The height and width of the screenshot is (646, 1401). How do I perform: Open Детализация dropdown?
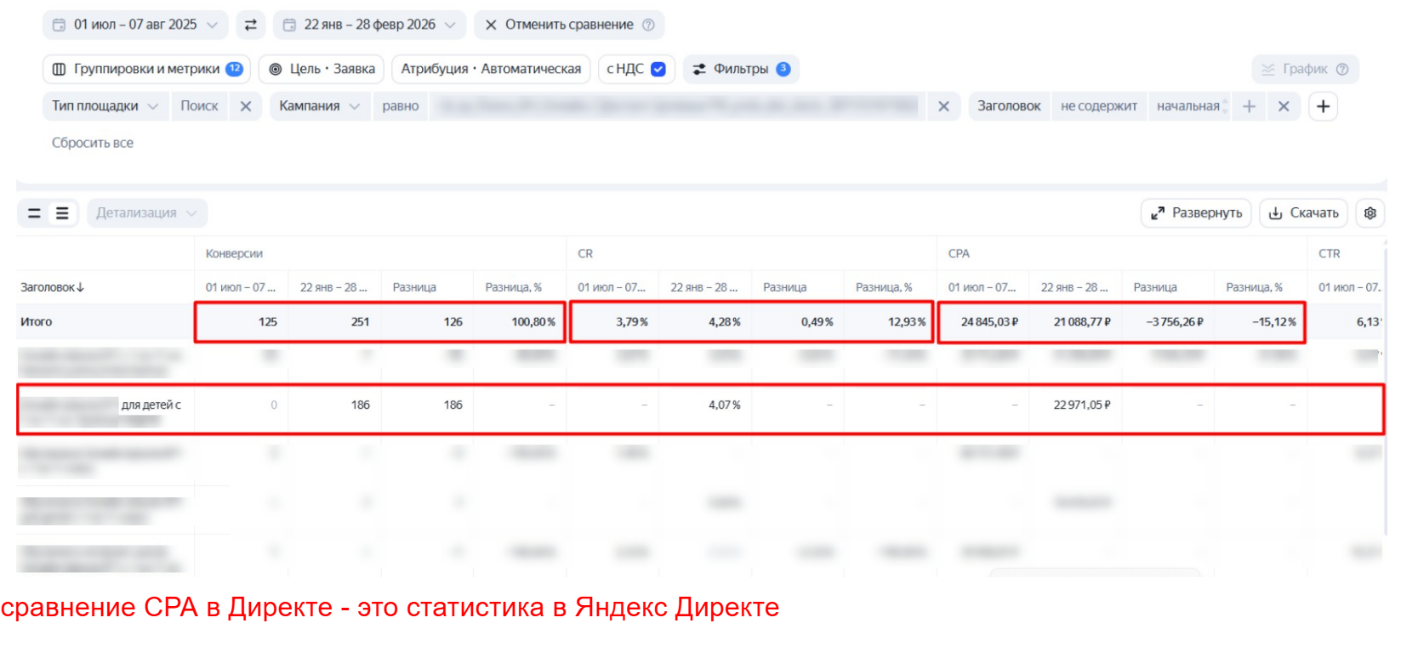[x=146, y=213]
